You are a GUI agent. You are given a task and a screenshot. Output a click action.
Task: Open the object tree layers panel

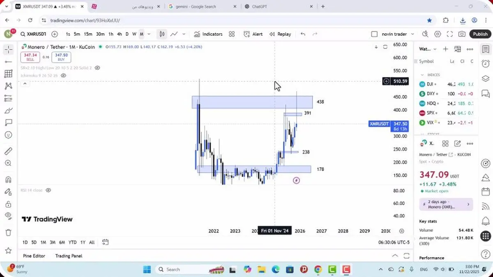pyautogui.click(x=485, y=78)
